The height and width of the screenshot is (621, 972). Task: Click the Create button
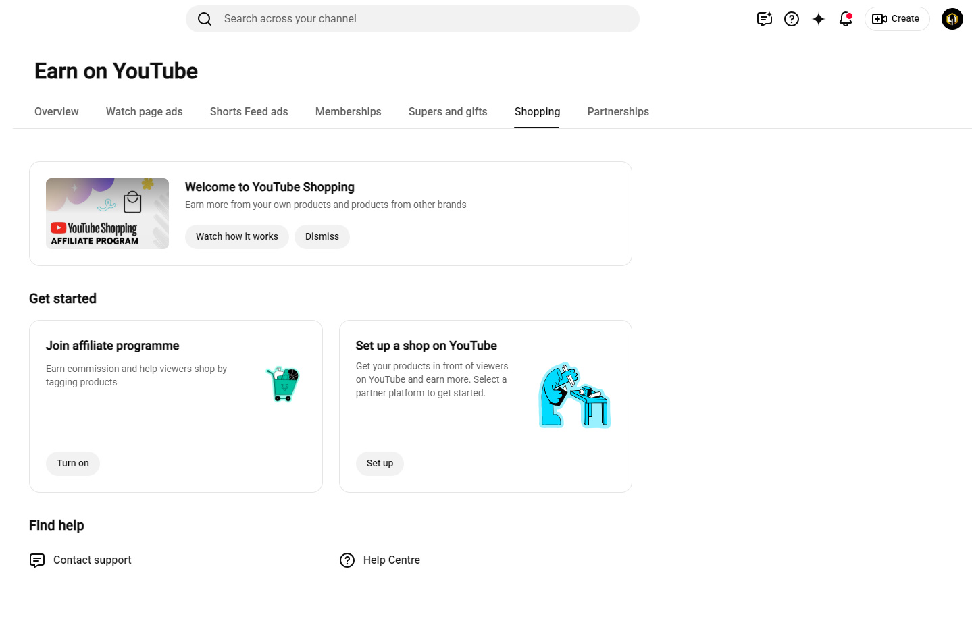click(x=897, y=19)
